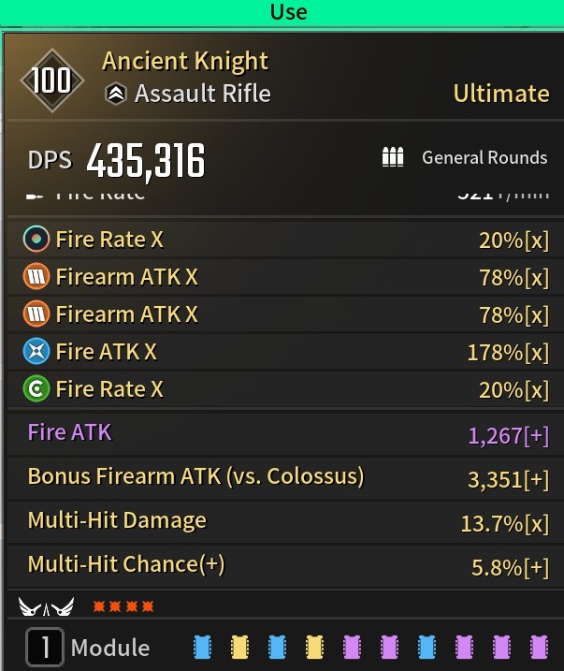This screenshot has height=671, width=564.
Task: Click the Fire ATK X blue icon
Action: pos(36,351)
